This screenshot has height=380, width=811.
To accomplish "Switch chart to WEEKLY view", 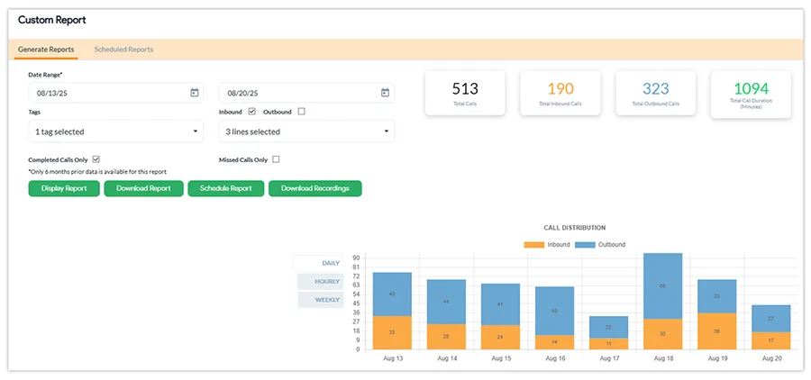I will [x=321, y=300].
